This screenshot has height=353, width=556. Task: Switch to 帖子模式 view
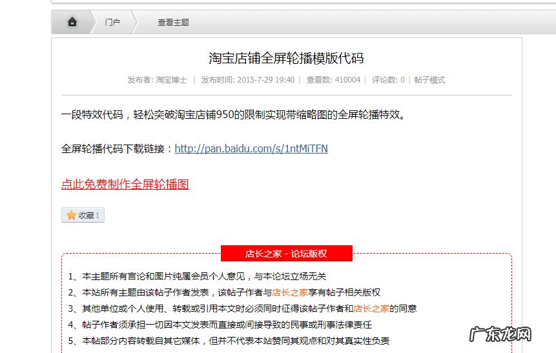pos(429,80)
